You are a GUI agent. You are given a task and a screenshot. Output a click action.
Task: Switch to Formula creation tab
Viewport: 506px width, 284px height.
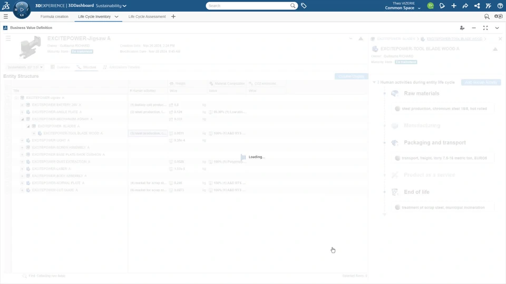(54, 16)
